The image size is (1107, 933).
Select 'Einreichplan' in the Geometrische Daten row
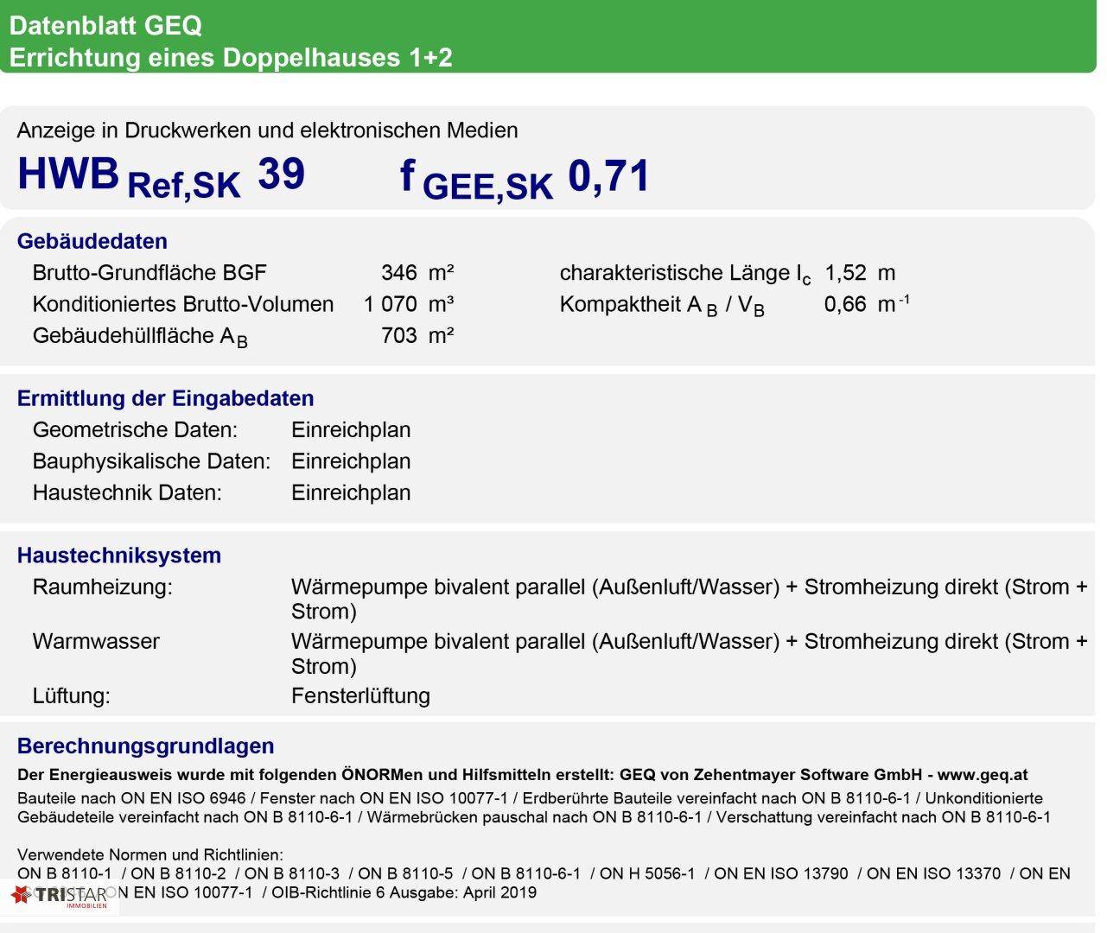351,430
